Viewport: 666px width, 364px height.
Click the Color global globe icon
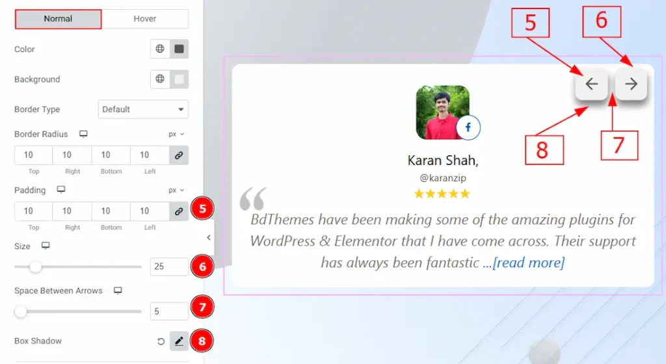pyautogui.click(x=160, y=49)
